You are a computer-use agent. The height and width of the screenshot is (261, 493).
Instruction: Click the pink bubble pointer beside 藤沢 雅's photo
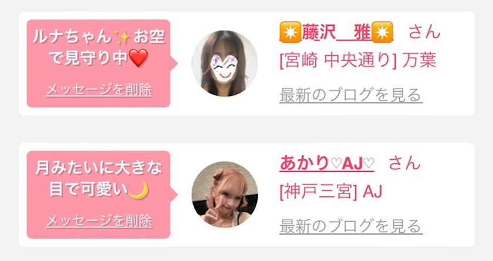(174, 63)
